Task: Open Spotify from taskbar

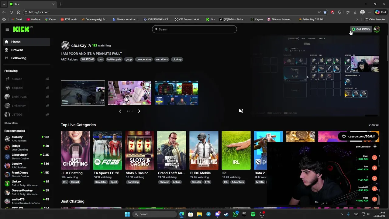Action: tap(253, 214)
